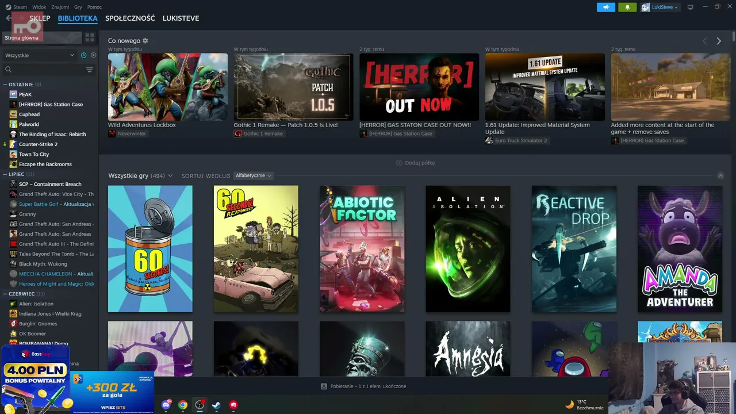Screen dimensions: 736x414
Task: Open the Amanda the Adventurer cover
Action: tap(680, 249)
